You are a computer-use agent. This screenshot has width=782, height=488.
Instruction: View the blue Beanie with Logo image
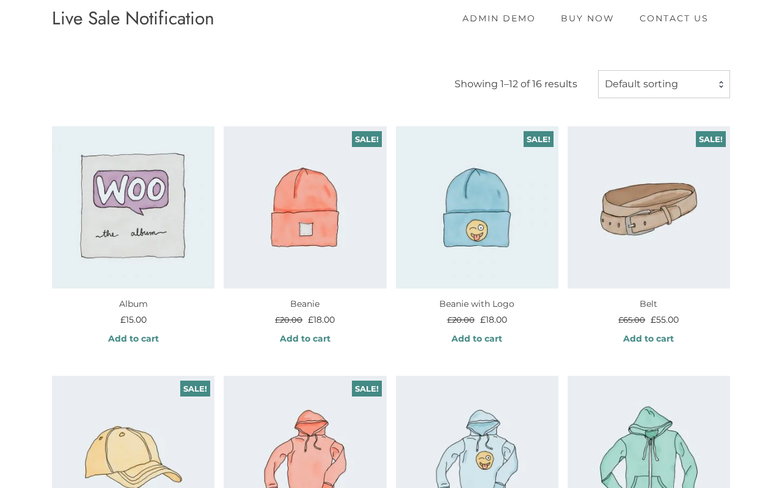tap(477, 207)
